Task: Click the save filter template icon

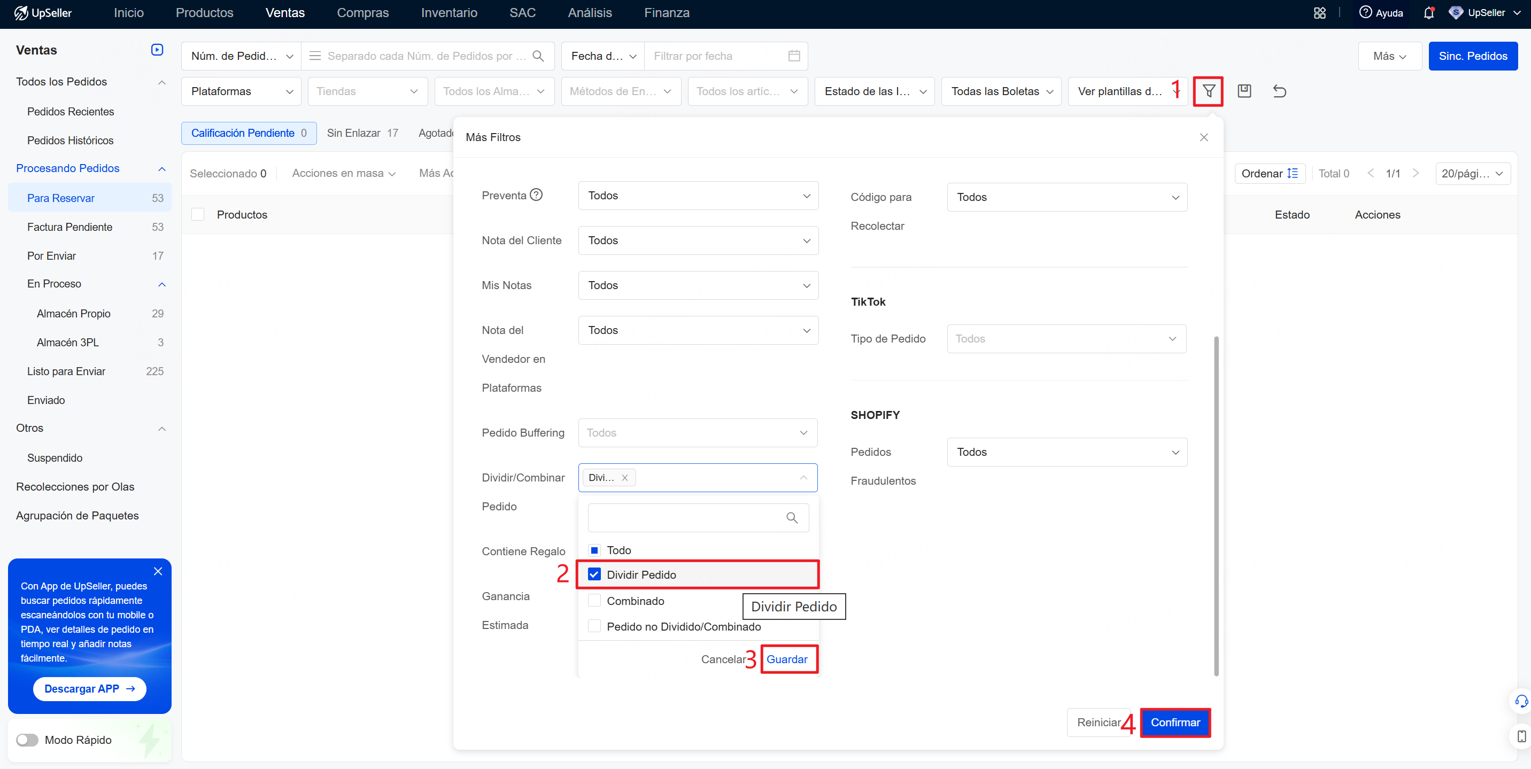Action: pos(1244,91)
